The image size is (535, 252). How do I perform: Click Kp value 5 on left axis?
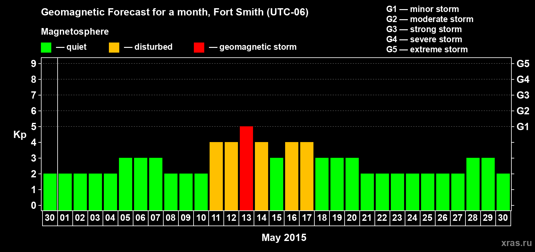pos(34,127)
